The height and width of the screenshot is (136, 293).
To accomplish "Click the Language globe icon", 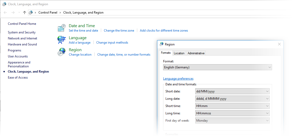I will click(x=61, y=40).
